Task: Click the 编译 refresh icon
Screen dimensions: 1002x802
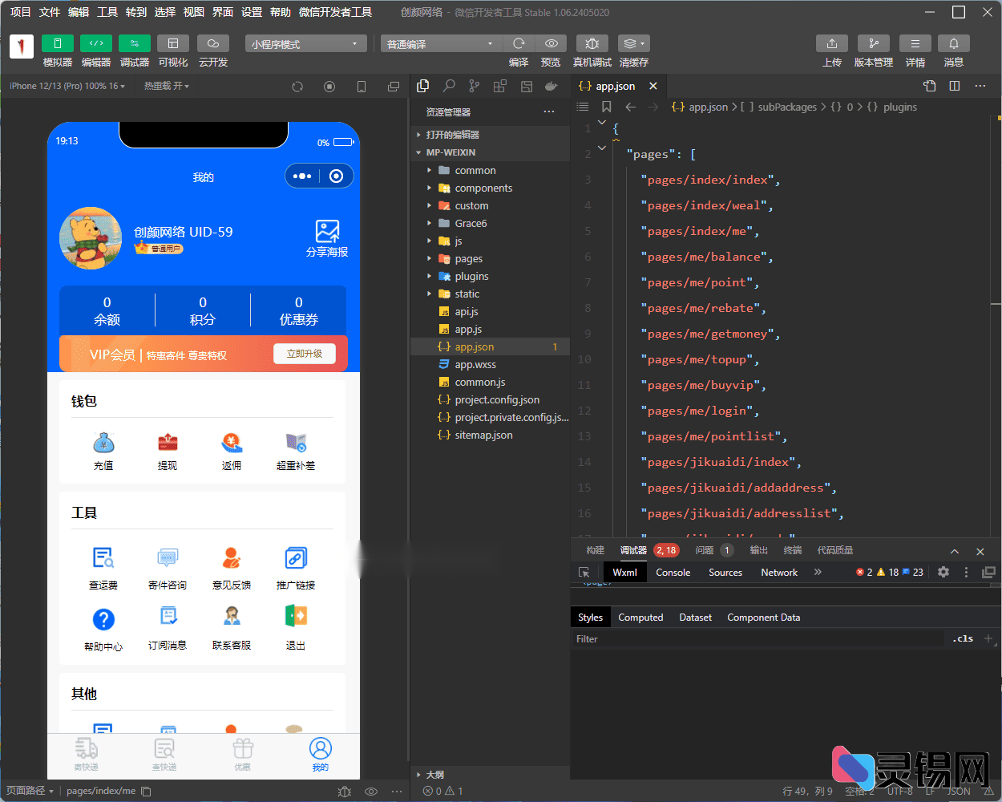Action: click(519, 43)
